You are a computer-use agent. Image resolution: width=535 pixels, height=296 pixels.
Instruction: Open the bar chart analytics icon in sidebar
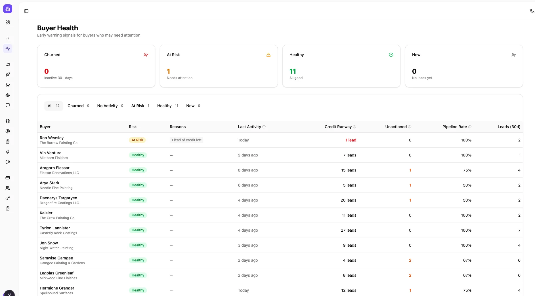click(x=8, y=38)
